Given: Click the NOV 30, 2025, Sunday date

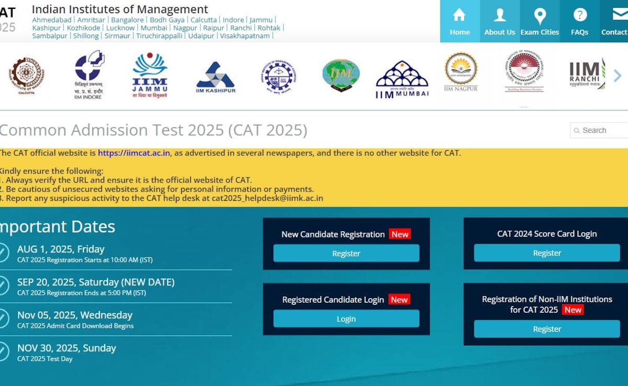Looking at the screenshot, I should (x=66, y=348).
